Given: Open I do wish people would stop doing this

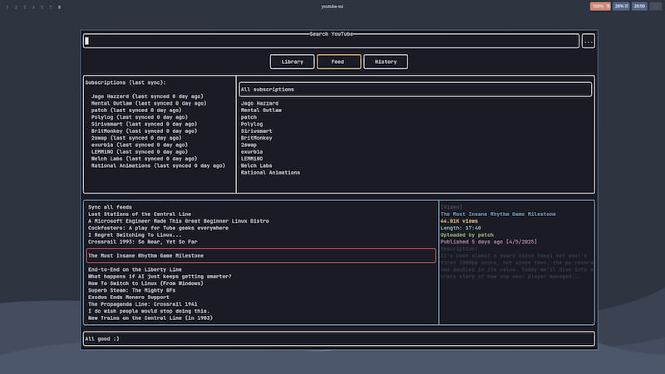Looking at the screenshot, I should coord(149,311).
